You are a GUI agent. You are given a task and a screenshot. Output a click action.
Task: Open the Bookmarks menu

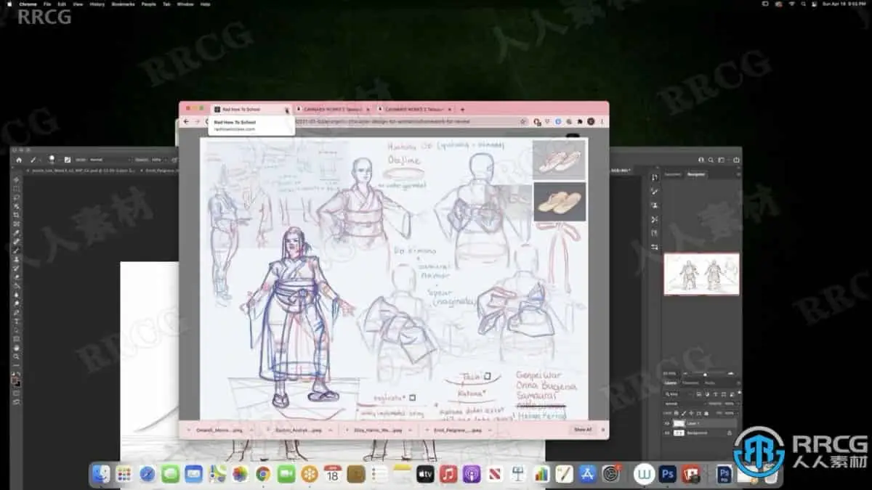coord(123,4)
